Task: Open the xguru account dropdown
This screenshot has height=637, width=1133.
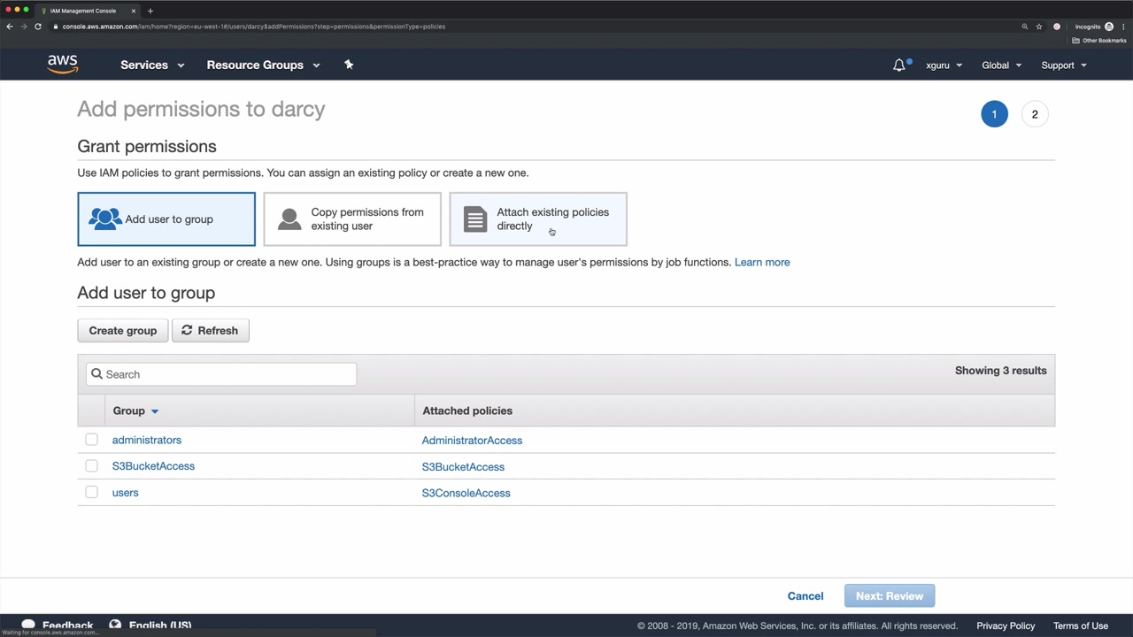Action: click(x=944, y=65)
